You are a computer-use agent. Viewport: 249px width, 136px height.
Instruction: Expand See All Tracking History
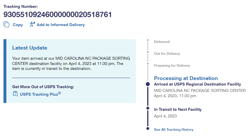174,130
